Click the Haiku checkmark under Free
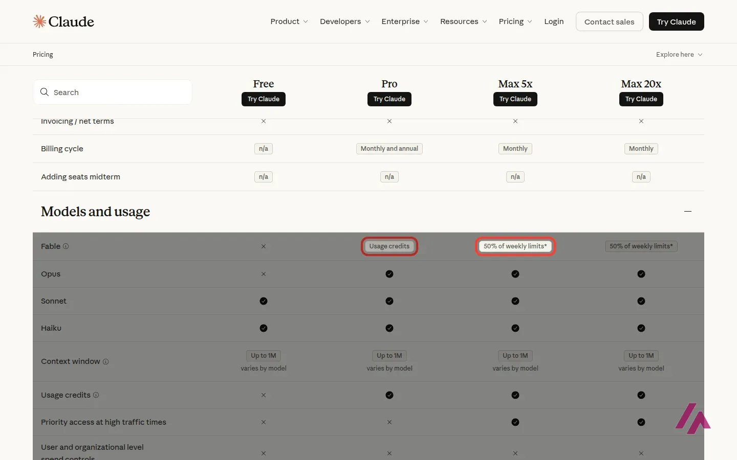Image resolution: width=737 pixels, height=460 pixels. pos(264,328)
